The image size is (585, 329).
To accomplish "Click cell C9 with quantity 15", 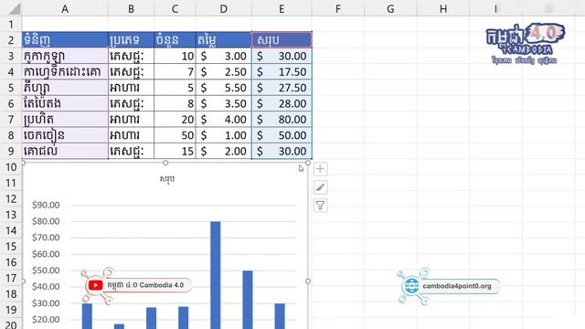I will [175, 151].
